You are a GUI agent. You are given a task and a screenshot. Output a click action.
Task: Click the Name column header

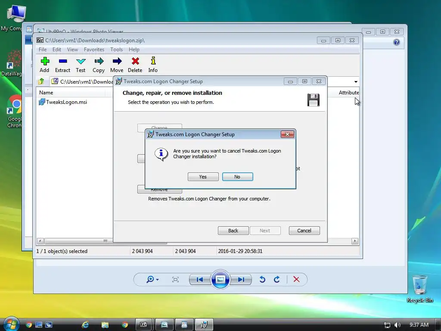(x=46, y=93)
